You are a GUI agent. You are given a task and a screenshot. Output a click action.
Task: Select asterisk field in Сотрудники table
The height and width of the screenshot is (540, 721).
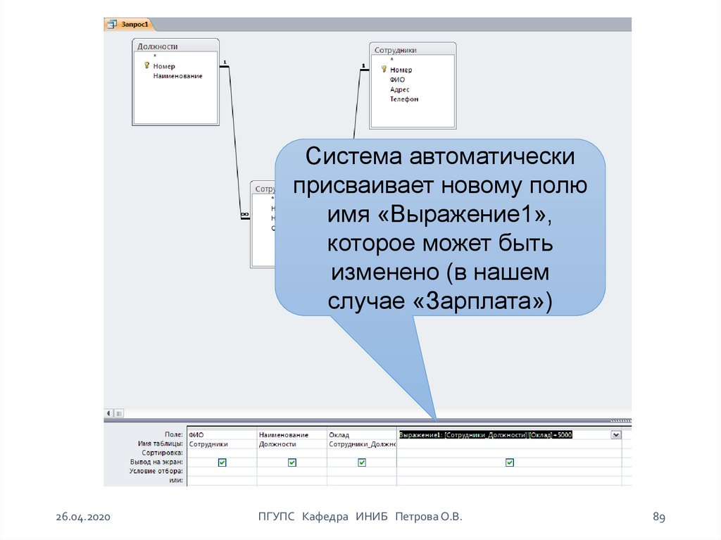(391, 60)
